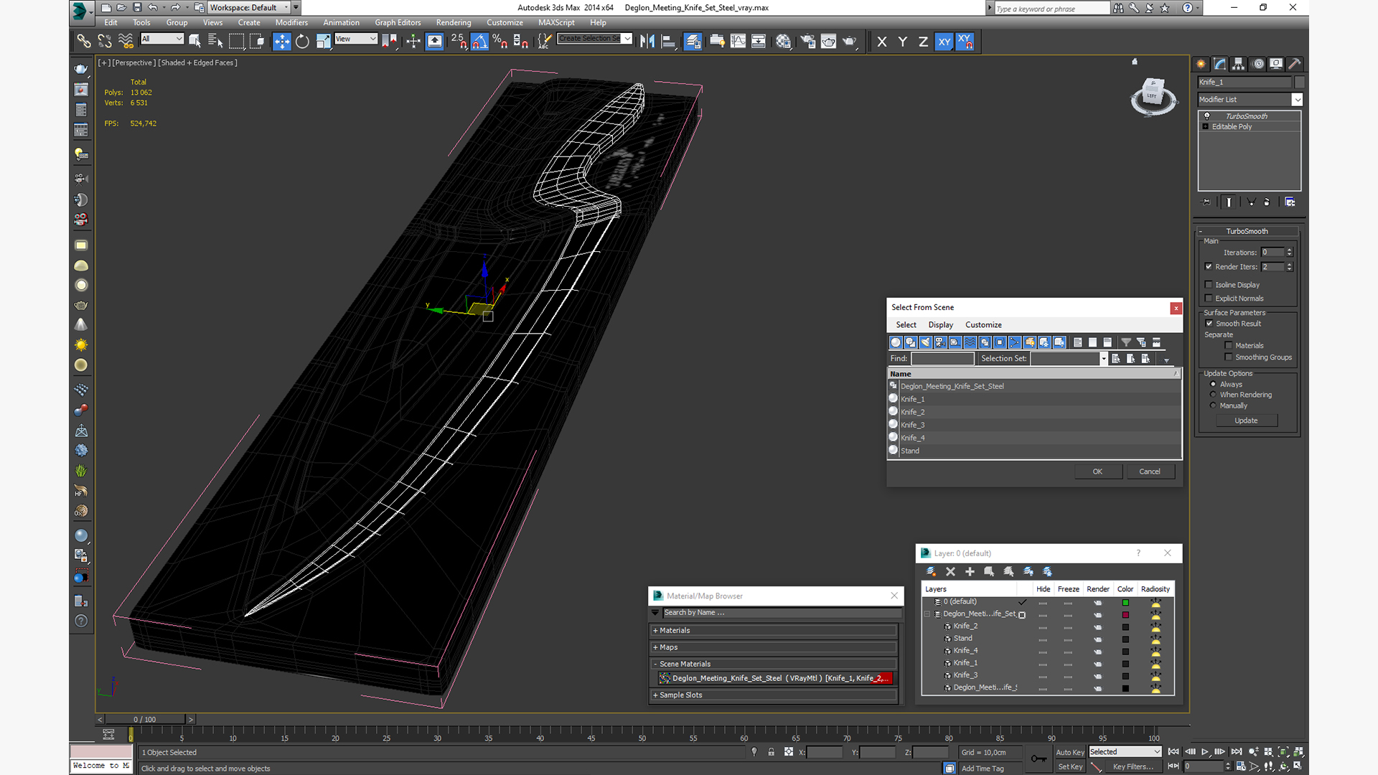This screenshot has height=775, width=1378.
Task: Open Select by Name tool
Action: (215, 42)
